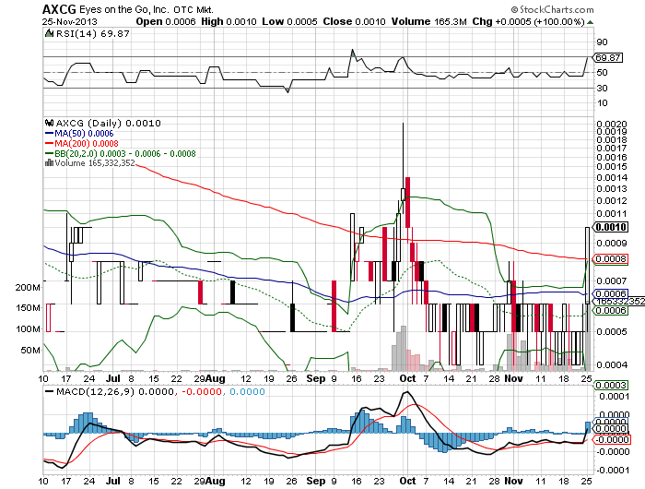Viewport: 645px width, 489px height.
Task: Click the AXCG ticker symbol title
Action: coord(59,9)
